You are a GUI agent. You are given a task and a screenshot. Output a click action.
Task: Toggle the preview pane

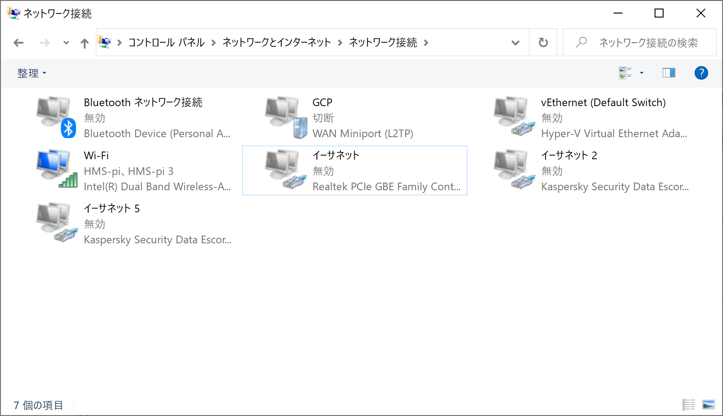(669, 72)
